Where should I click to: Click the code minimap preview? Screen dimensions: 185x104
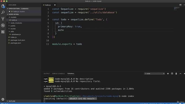coord(177,9)
